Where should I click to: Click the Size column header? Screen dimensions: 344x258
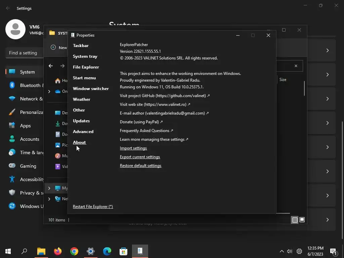point(283,80)
